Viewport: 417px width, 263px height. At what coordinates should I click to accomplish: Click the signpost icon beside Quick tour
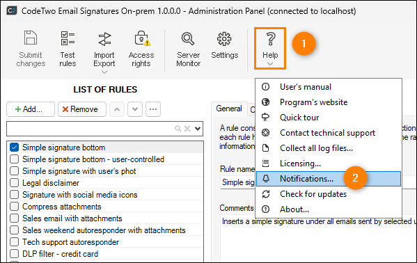(x=265, y=118)
